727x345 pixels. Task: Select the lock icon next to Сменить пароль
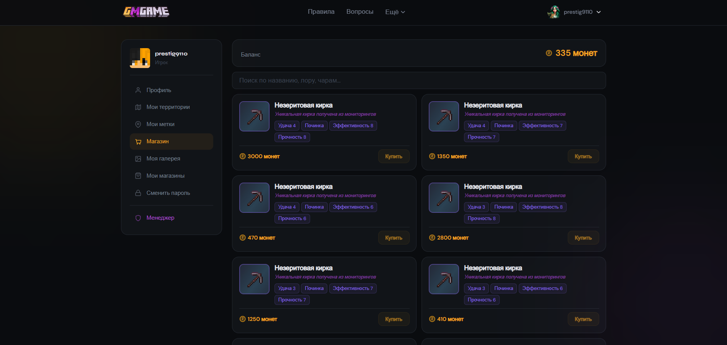point(138,193)
